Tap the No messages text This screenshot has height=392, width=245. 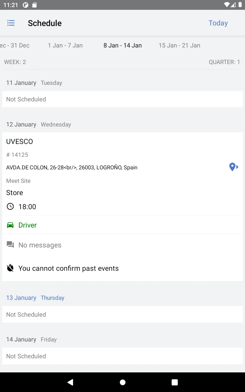pos(40,245)
